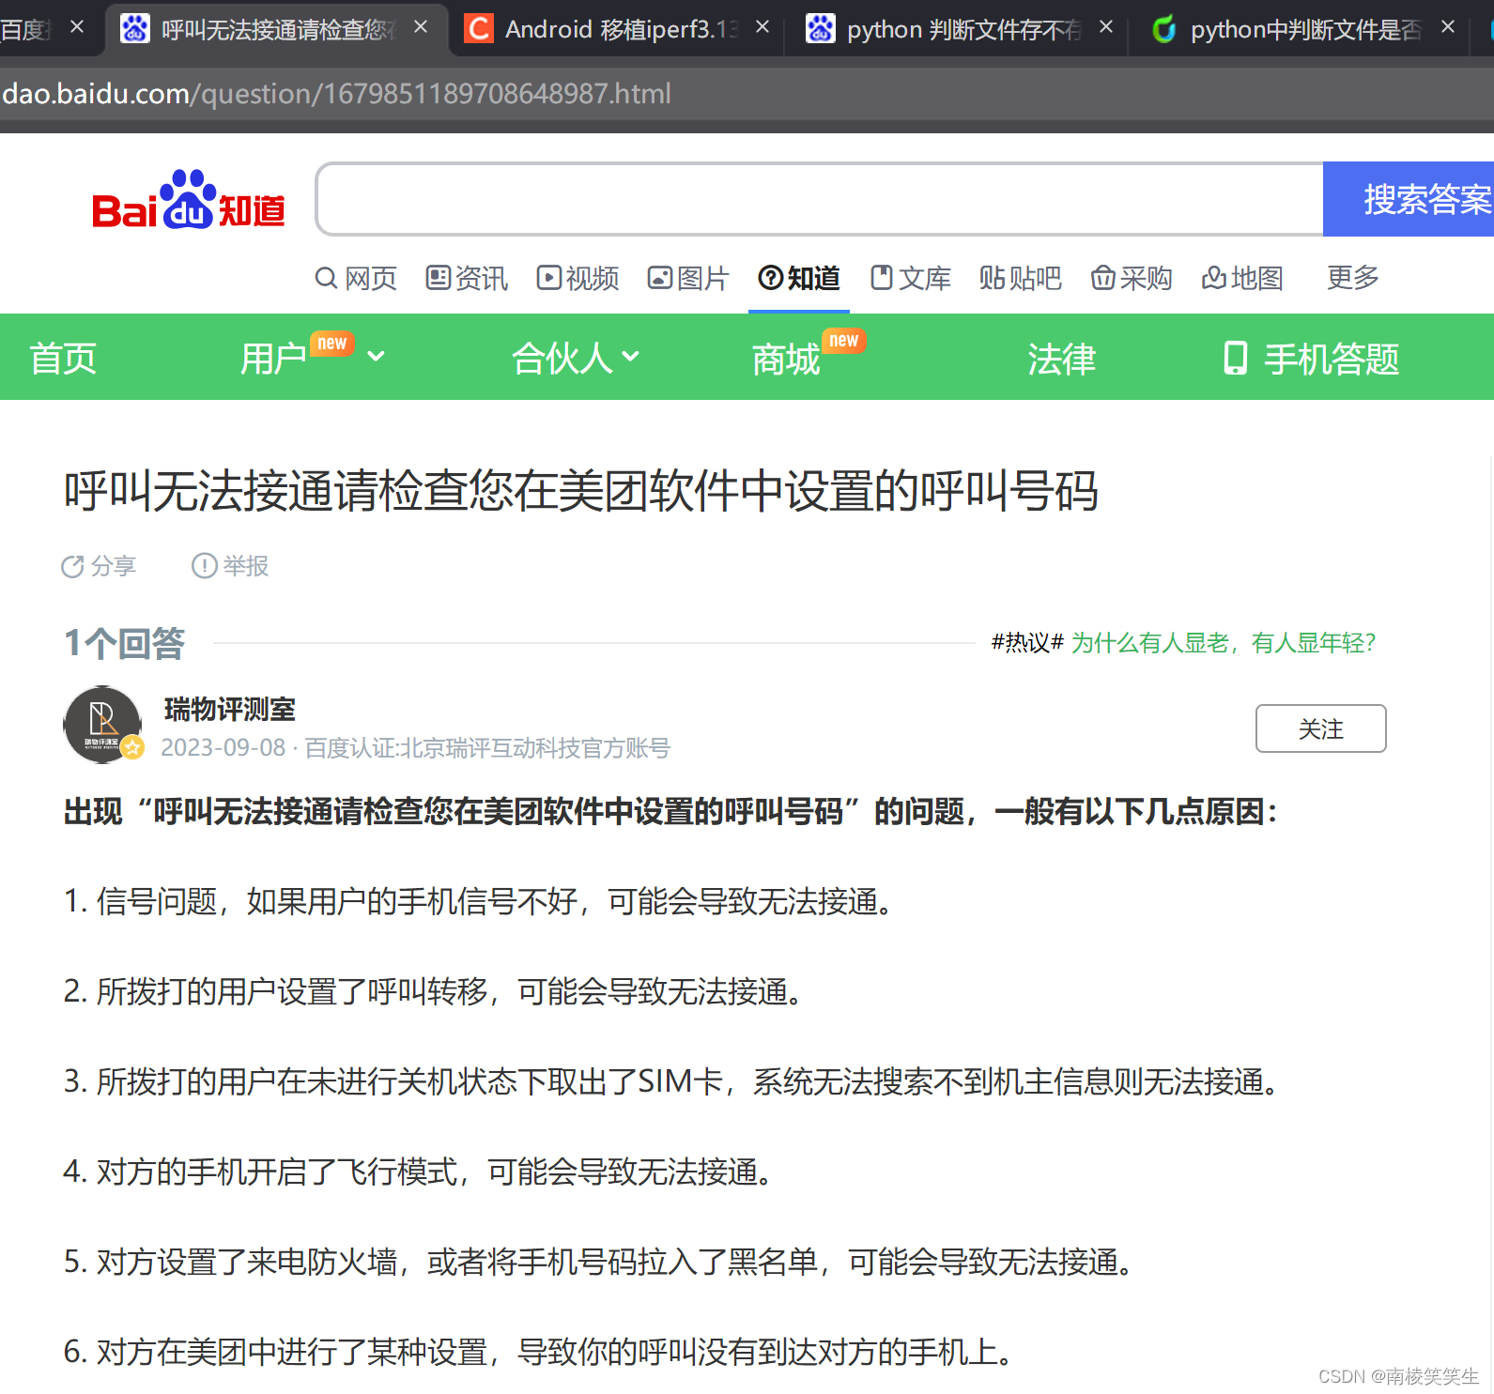Click answer line 1. 信号问题
Viewport: 1494px width, 1394px height.
[x=478, y=901]
